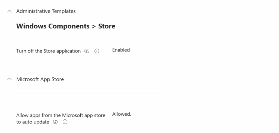
Task: Click the 'to auto update' label line
Action: tap(33, 122)
